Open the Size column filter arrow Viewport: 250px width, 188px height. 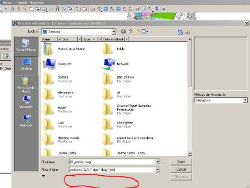tap(80, 39)
